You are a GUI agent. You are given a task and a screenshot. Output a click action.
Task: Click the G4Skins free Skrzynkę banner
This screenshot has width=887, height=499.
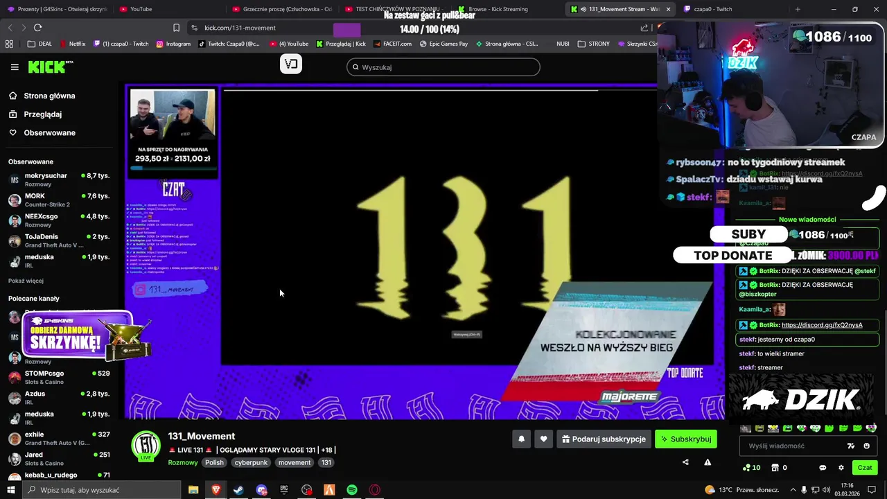87,337
